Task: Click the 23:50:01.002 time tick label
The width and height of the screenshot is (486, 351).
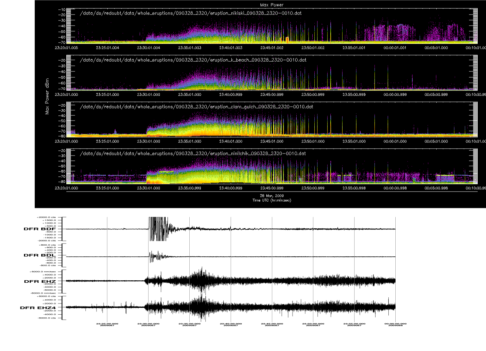Action: click(x=313, y=48)
